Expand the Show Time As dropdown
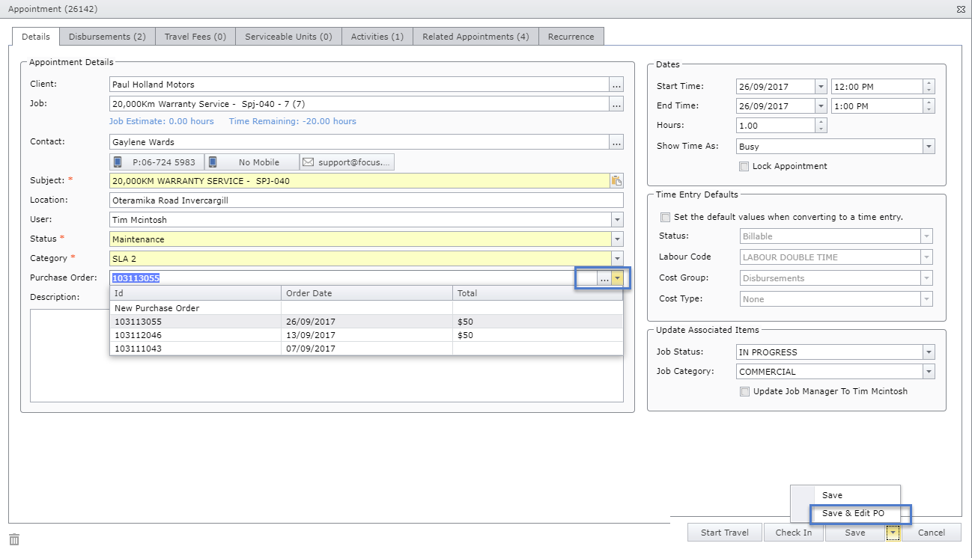972x558 pixels. tap(929, 147)
